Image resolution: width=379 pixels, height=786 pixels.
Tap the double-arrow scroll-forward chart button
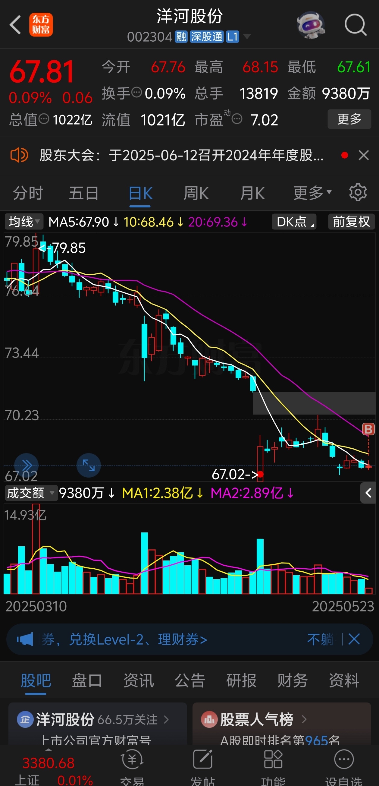(x=27, y=465)
